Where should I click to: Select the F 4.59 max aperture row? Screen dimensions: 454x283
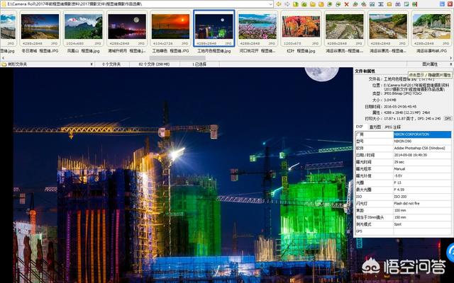403,190
